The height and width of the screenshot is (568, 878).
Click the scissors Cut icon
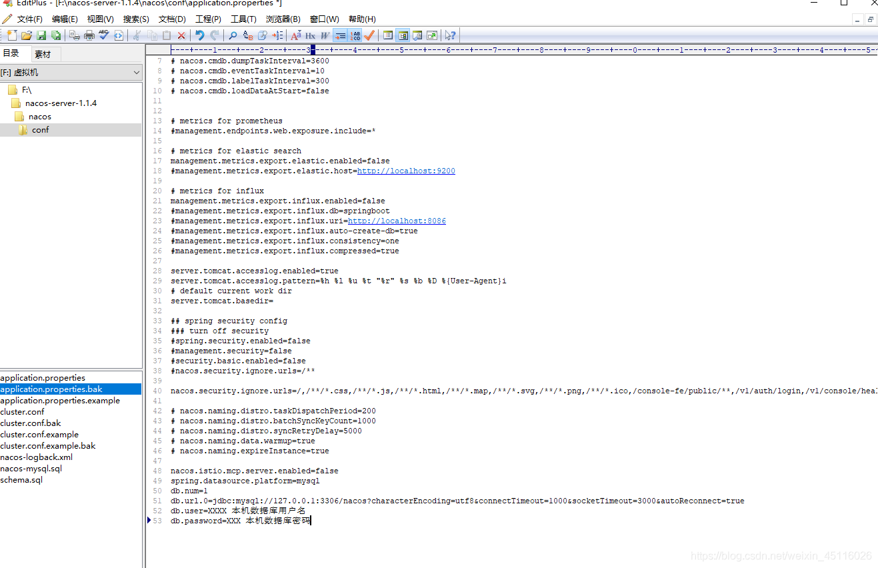(x=137, y=35)
